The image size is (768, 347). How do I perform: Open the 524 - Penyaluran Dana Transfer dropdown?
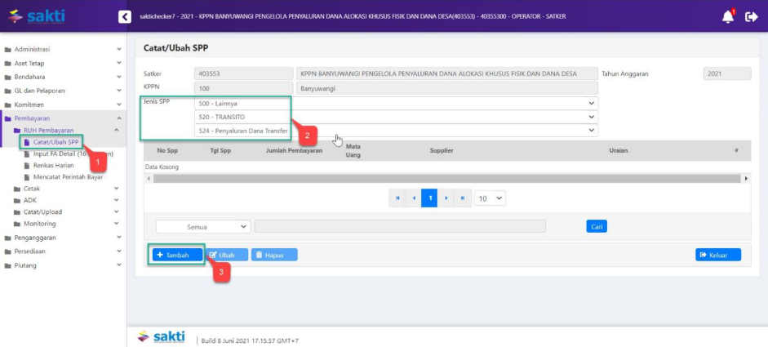[x=396, y=131]
